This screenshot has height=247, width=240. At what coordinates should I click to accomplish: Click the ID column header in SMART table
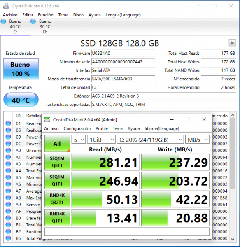(18, 116)
